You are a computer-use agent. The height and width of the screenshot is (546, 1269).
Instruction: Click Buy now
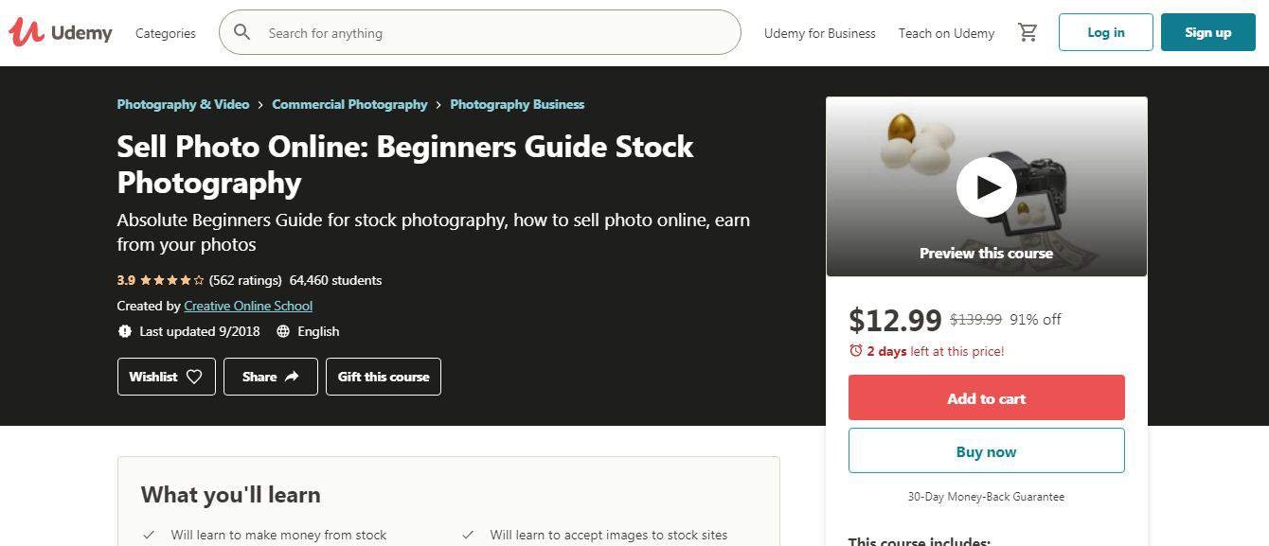(x=986, y=450)
